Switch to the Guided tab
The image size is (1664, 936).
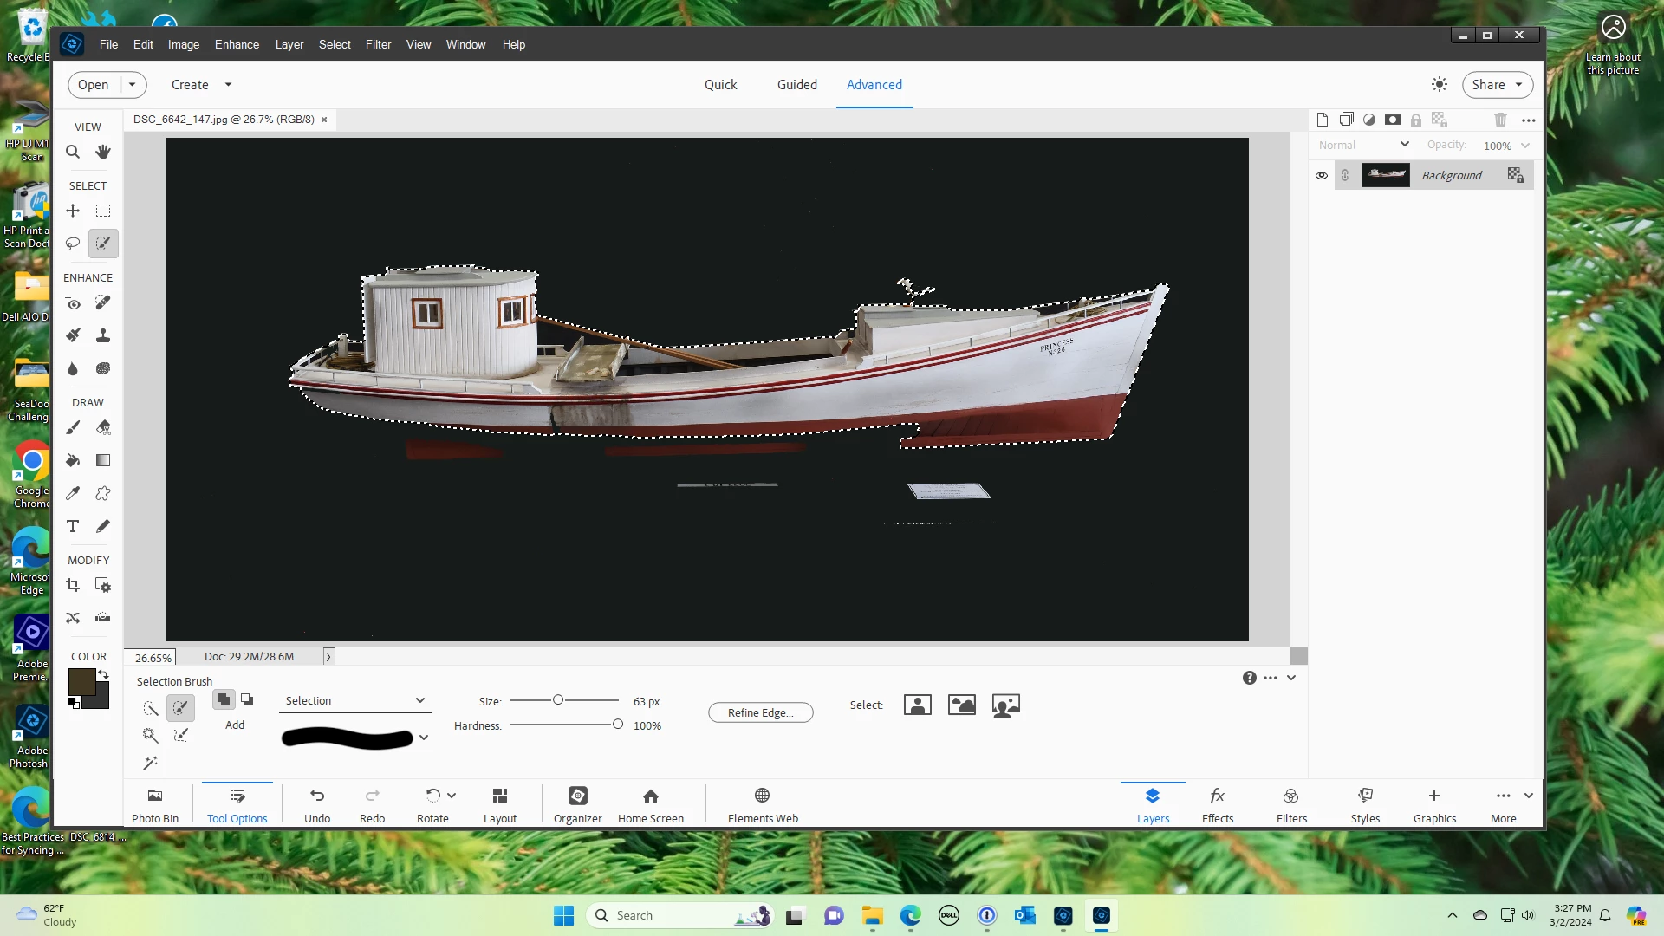(796, 84)
